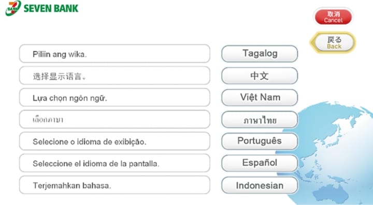Viewport: 373px width, 205px height.
Task: Cancel the transaction with the red button
Action: [x=333, y=17]
